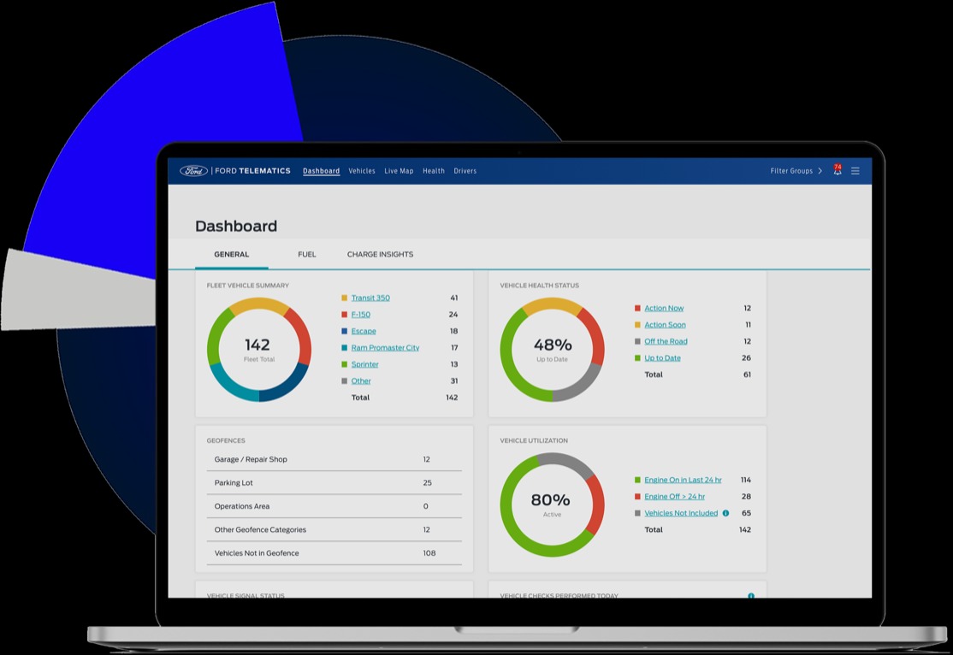Click info icon beside Vehicles Not Included
953x655 pixels.
coord(725,513)
